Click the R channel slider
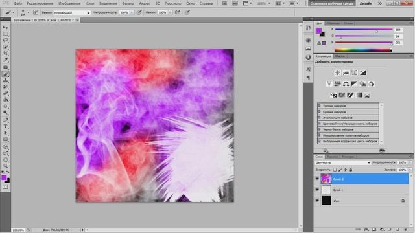This screenshot has height=233, width=415. coord(364,30)
